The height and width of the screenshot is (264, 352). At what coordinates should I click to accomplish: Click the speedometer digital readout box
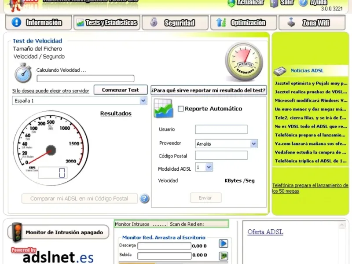[x=52, y=172]
